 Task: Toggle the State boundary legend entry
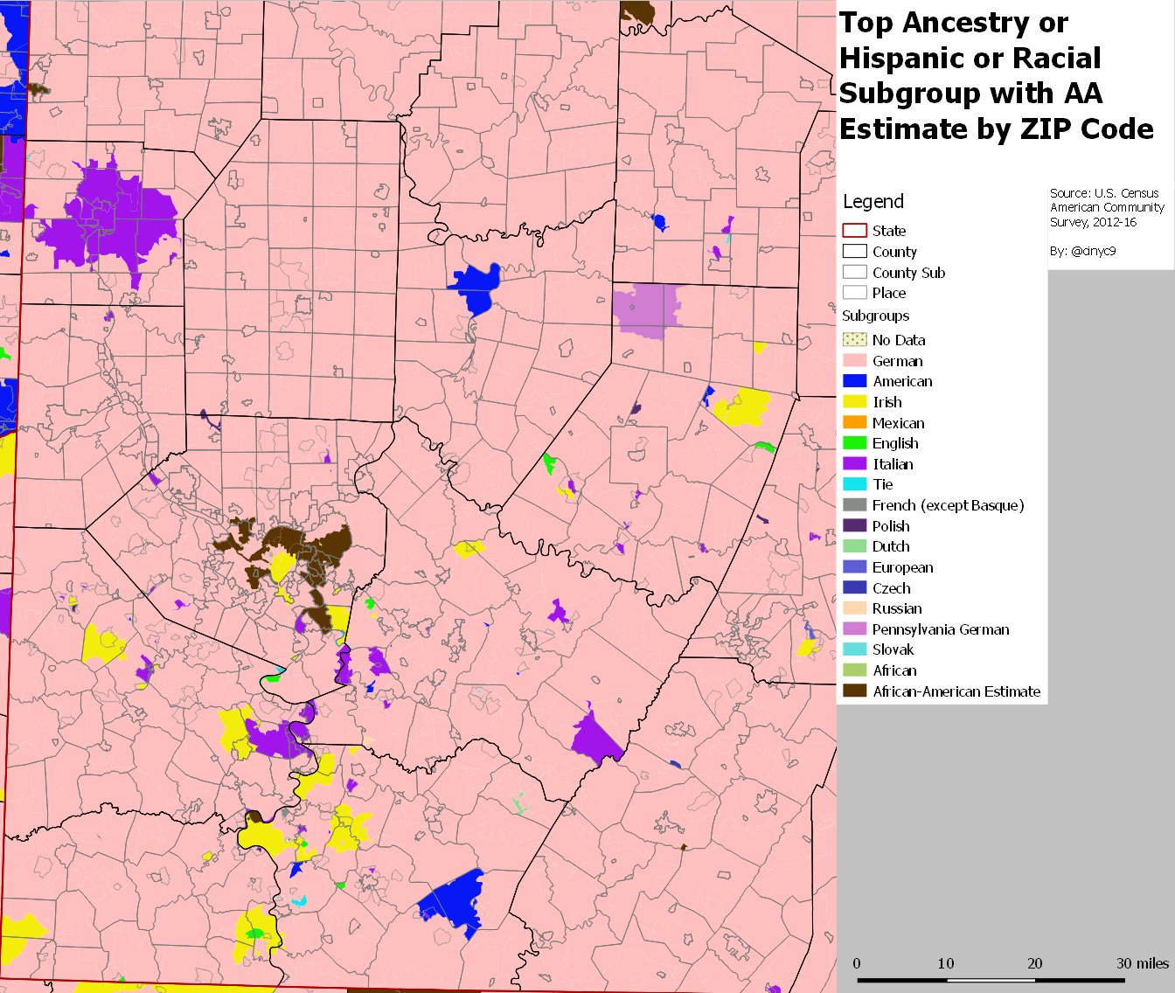tap(853, 230)
